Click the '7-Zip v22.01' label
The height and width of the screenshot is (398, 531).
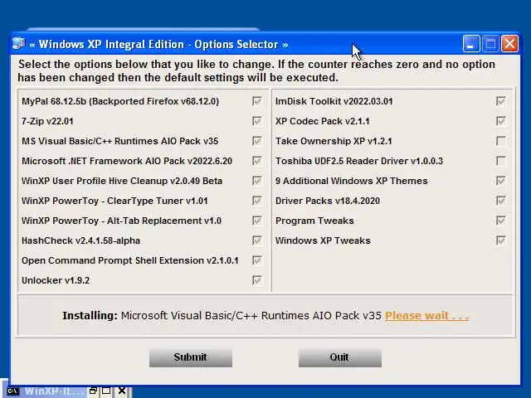tap(47, 121)
